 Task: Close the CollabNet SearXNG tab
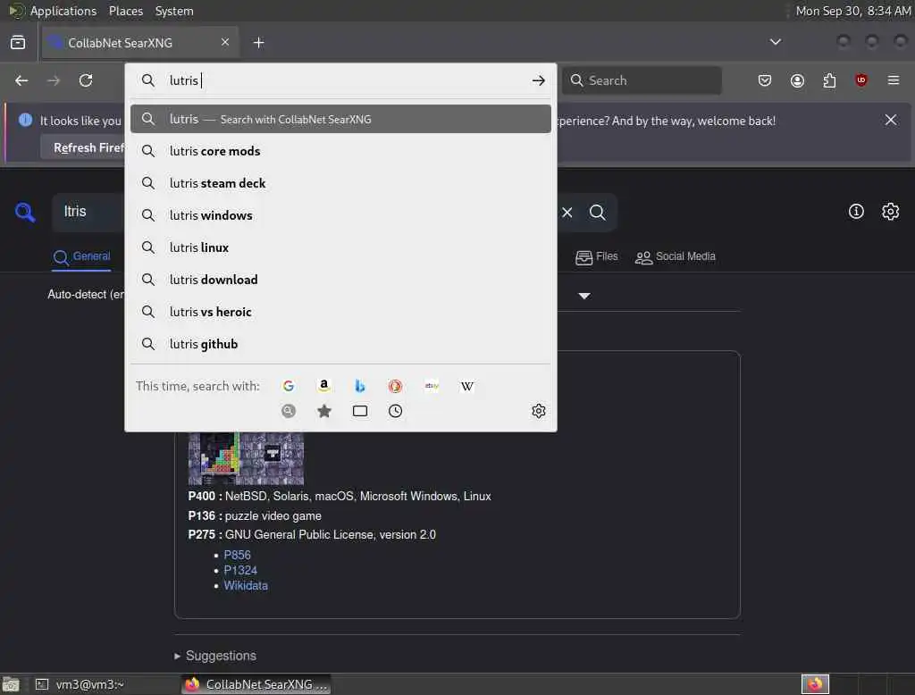[x=225, y=42]
